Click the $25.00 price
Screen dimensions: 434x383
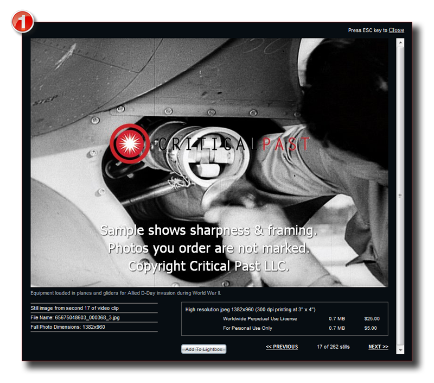[x=372, y=319]
